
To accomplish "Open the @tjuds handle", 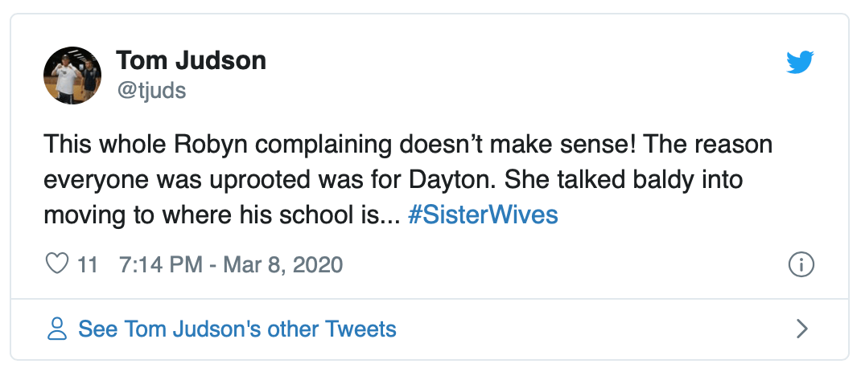I will (151, 91).
